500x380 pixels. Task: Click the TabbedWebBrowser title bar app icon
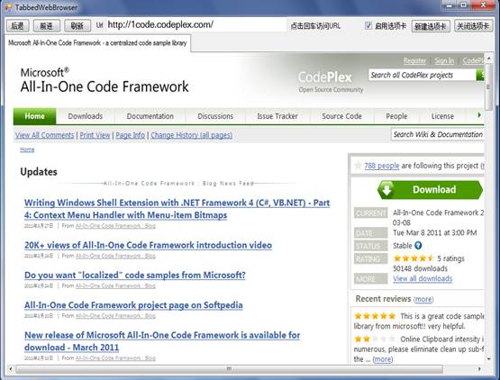click(x=8, y=7)
